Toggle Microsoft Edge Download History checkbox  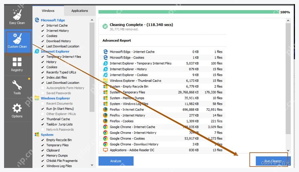[x=43, y=41]
